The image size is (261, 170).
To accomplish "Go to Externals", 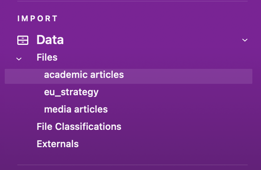I will click(57, 144).
